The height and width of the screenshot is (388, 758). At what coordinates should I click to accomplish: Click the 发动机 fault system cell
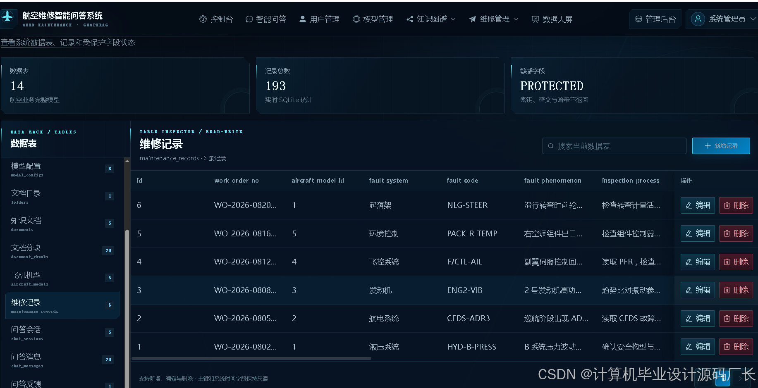pyautogui.click(x=380, y=290)
